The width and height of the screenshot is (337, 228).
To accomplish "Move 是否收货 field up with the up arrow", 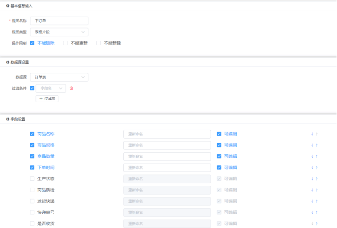I will coord(316,224).
